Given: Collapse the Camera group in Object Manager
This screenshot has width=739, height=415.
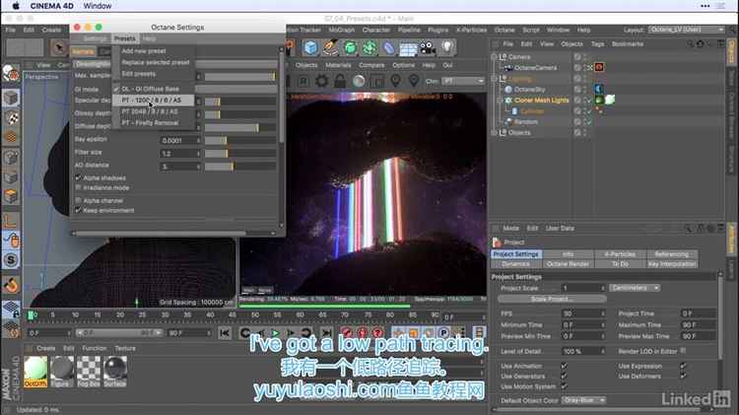Looking at the screenshot, I should [494, 56].
